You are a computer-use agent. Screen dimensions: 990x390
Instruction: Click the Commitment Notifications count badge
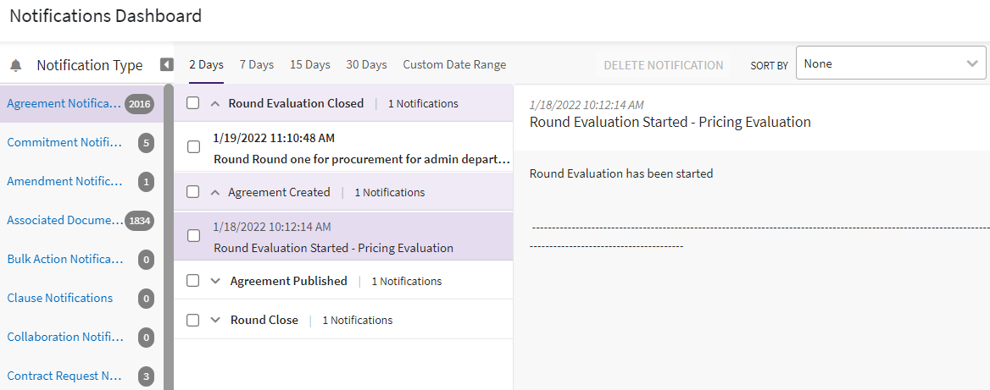(146, 143)
